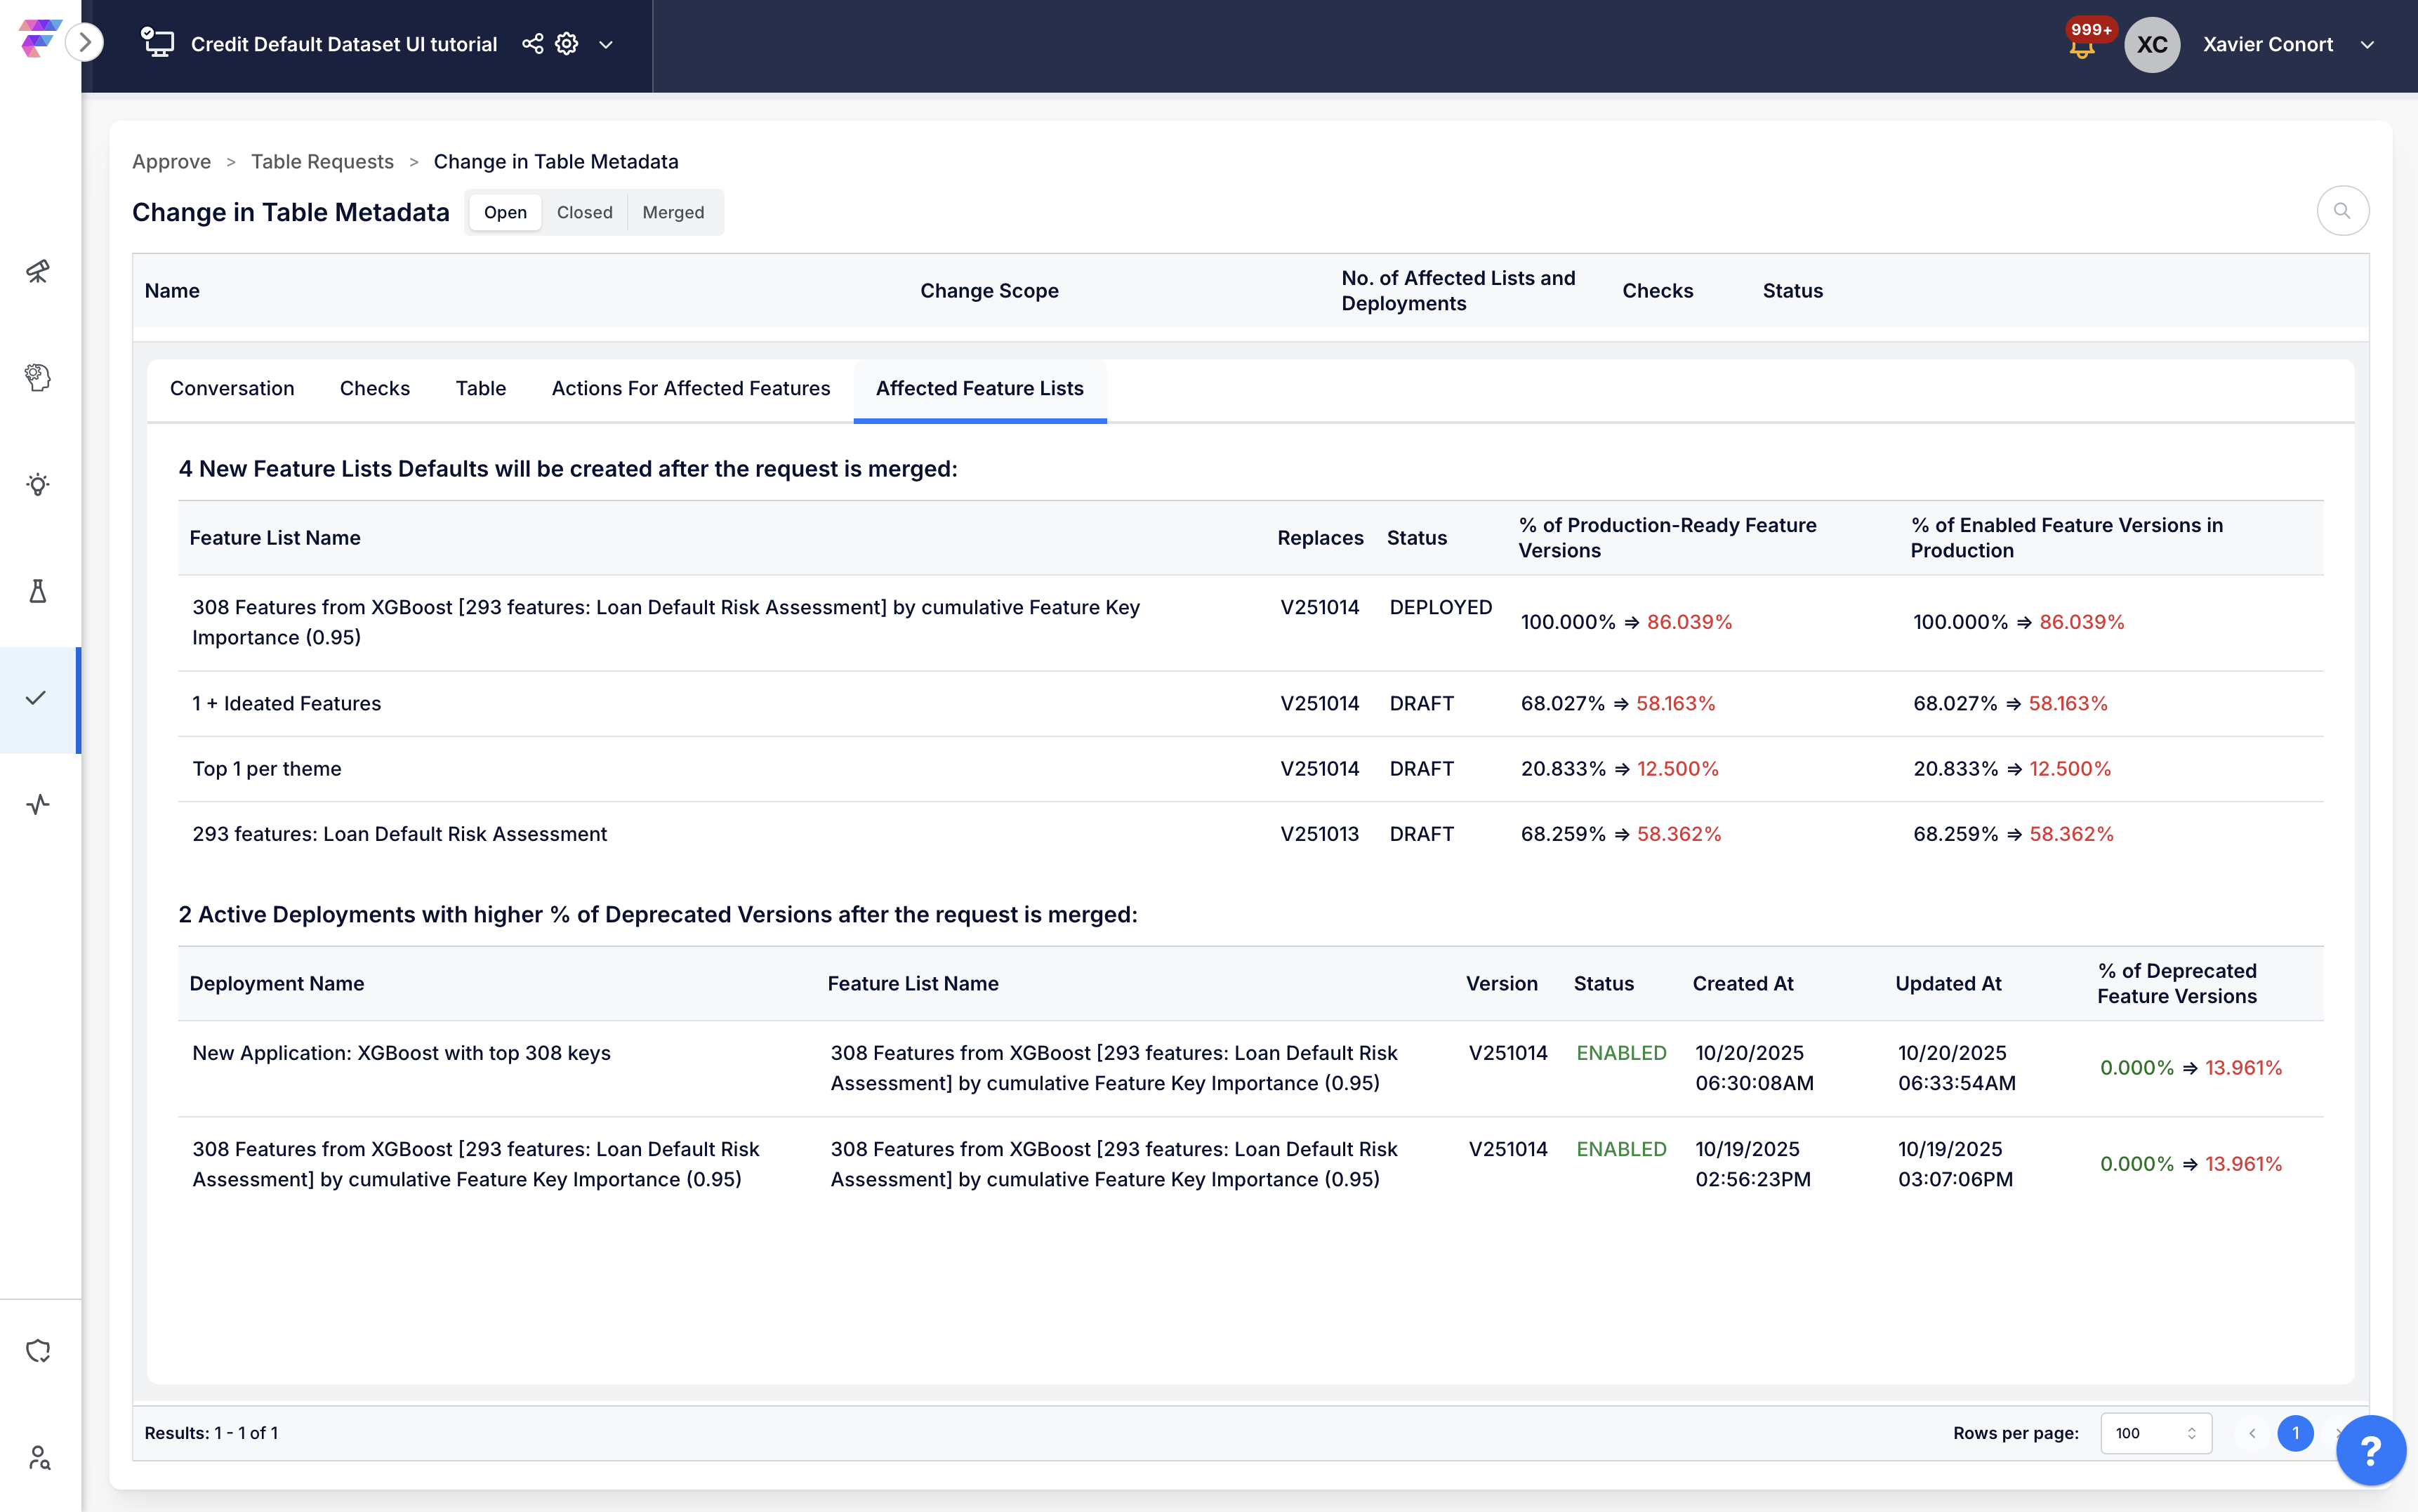
Task: Switch the request filter to Closed
Action: point(584,212)
